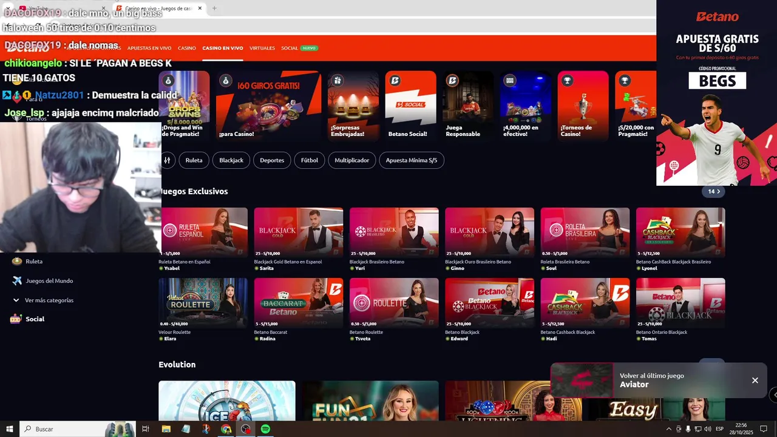Select the Fútbol filter chip

[x=310, y=160]
